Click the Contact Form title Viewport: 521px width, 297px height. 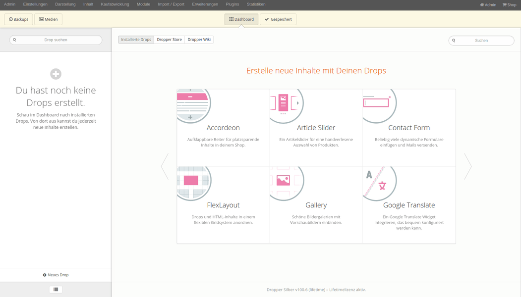click(409, 128)
